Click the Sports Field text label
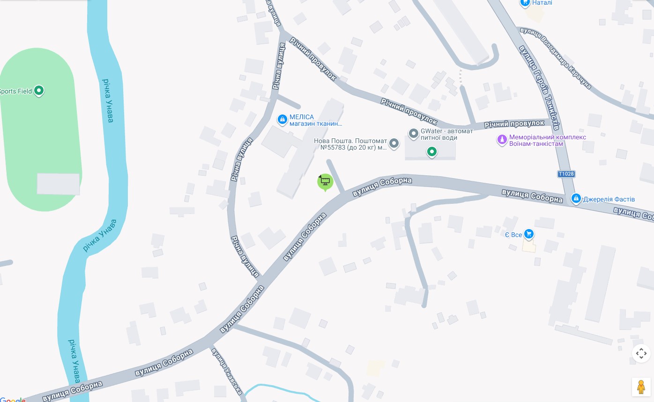 [16, 91]
